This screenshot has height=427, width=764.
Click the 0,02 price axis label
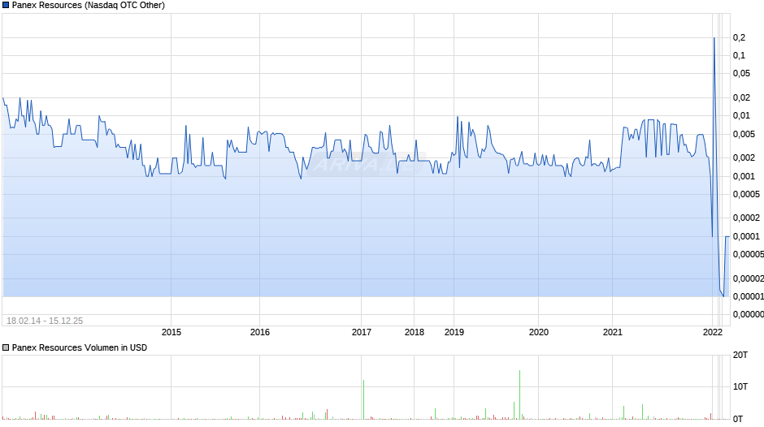coord(741,97)
